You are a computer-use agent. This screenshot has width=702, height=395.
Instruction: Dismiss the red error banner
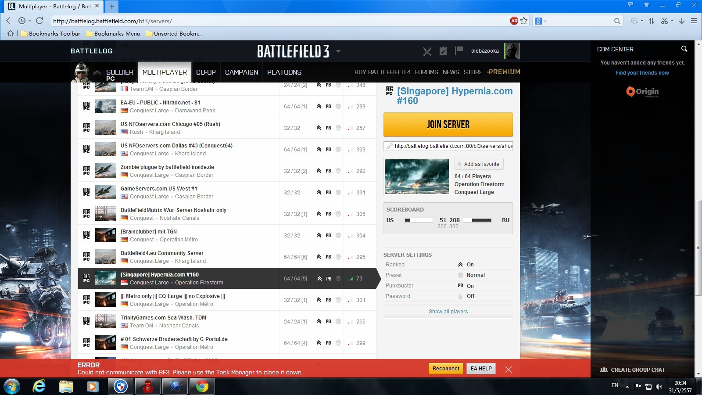coord(509,370)
